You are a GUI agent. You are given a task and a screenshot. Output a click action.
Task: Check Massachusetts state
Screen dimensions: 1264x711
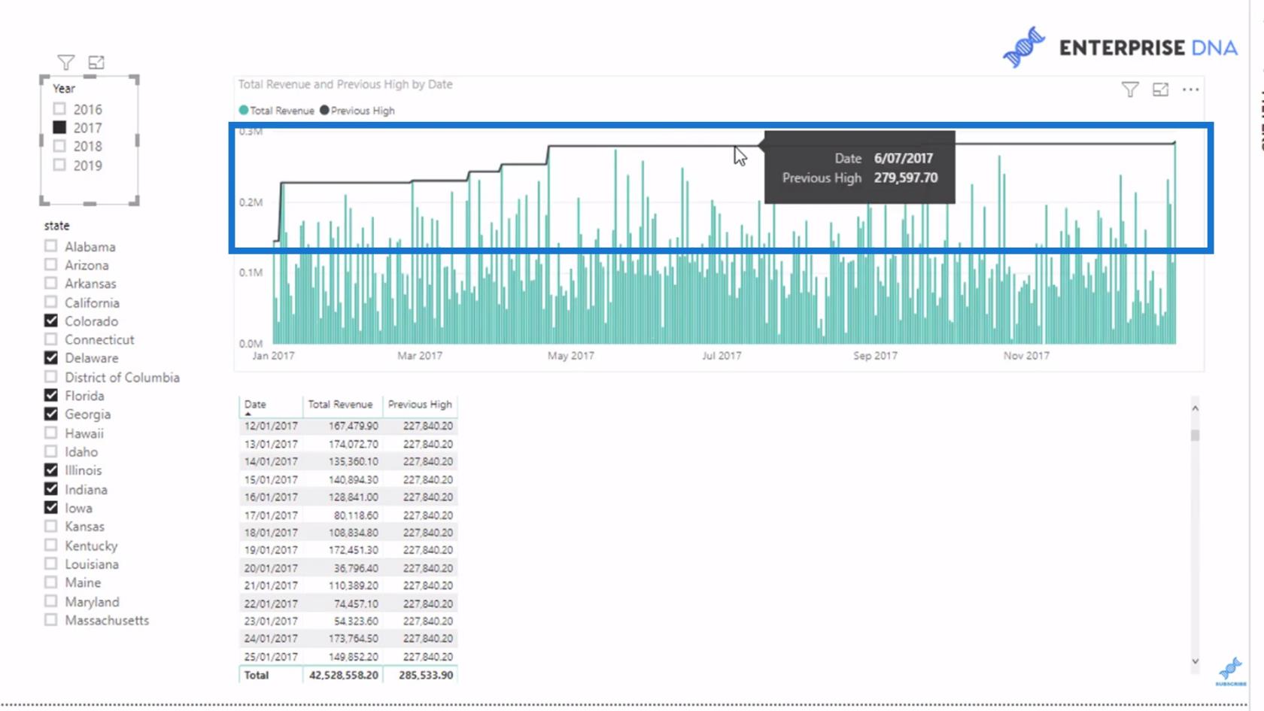point(50,620)
